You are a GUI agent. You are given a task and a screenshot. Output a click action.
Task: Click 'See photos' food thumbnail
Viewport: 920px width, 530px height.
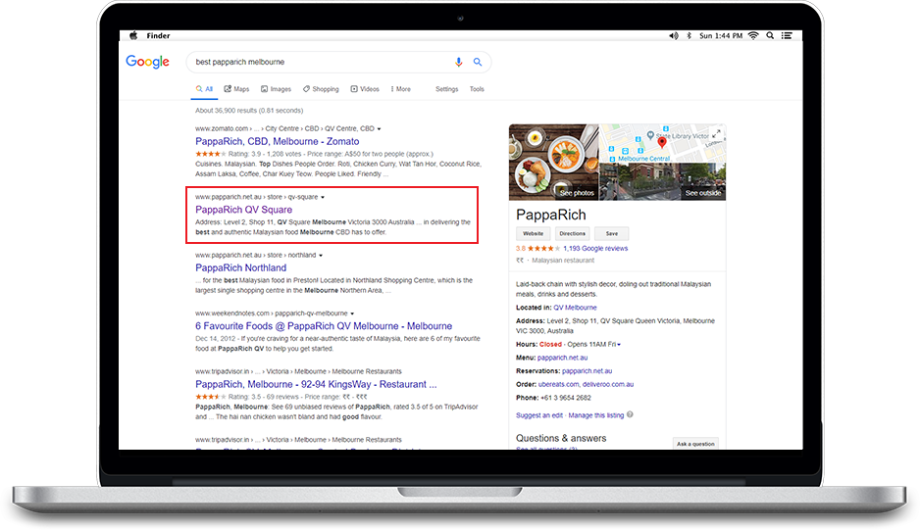[554, 163]
